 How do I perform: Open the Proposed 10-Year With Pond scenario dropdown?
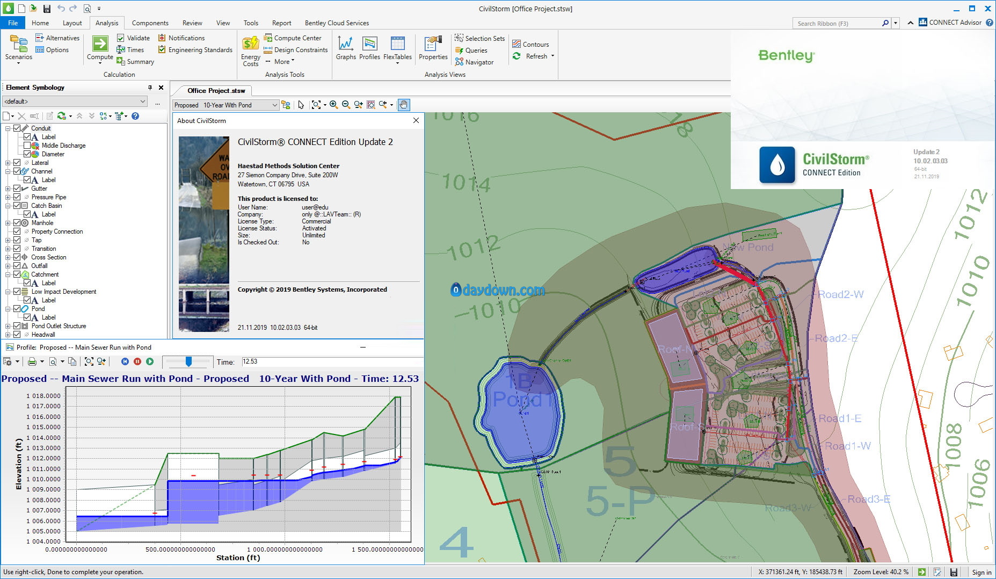[x=226, y=105]
